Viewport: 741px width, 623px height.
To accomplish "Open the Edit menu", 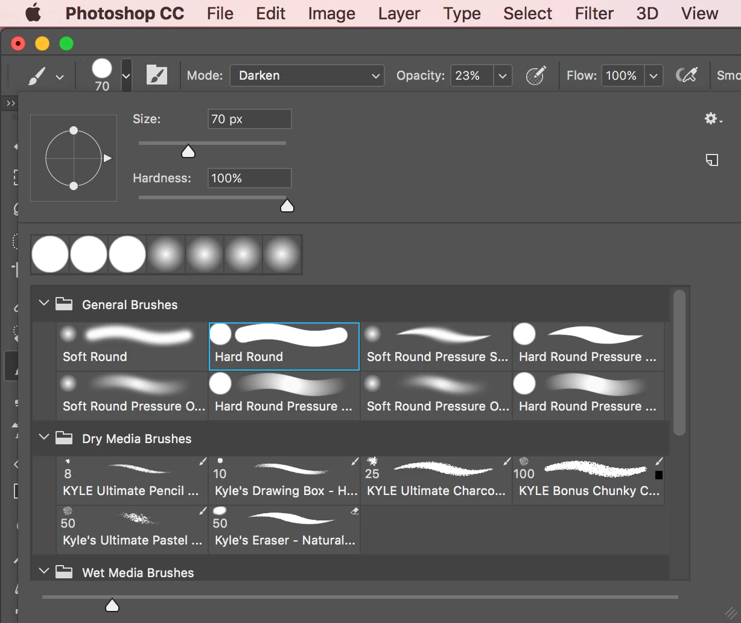I will (x=270, y=13).
